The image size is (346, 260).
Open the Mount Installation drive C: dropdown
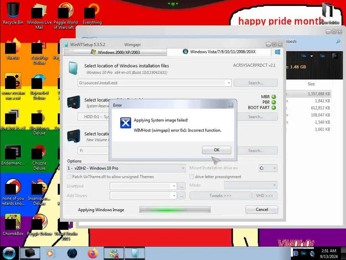(x=268, y=168)
